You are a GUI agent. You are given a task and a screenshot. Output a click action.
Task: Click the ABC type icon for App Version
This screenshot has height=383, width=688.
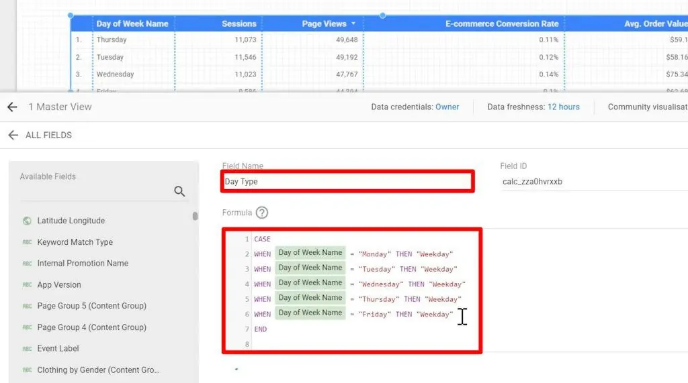tap(27, 285)
